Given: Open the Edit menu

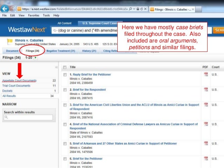Looking at the screenshot, I should 13,15.
